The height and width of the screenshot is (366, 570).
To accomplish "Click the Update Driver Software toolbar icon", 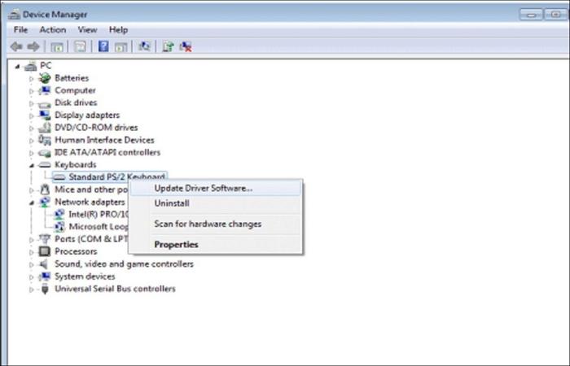I will (x=168, y=46).
